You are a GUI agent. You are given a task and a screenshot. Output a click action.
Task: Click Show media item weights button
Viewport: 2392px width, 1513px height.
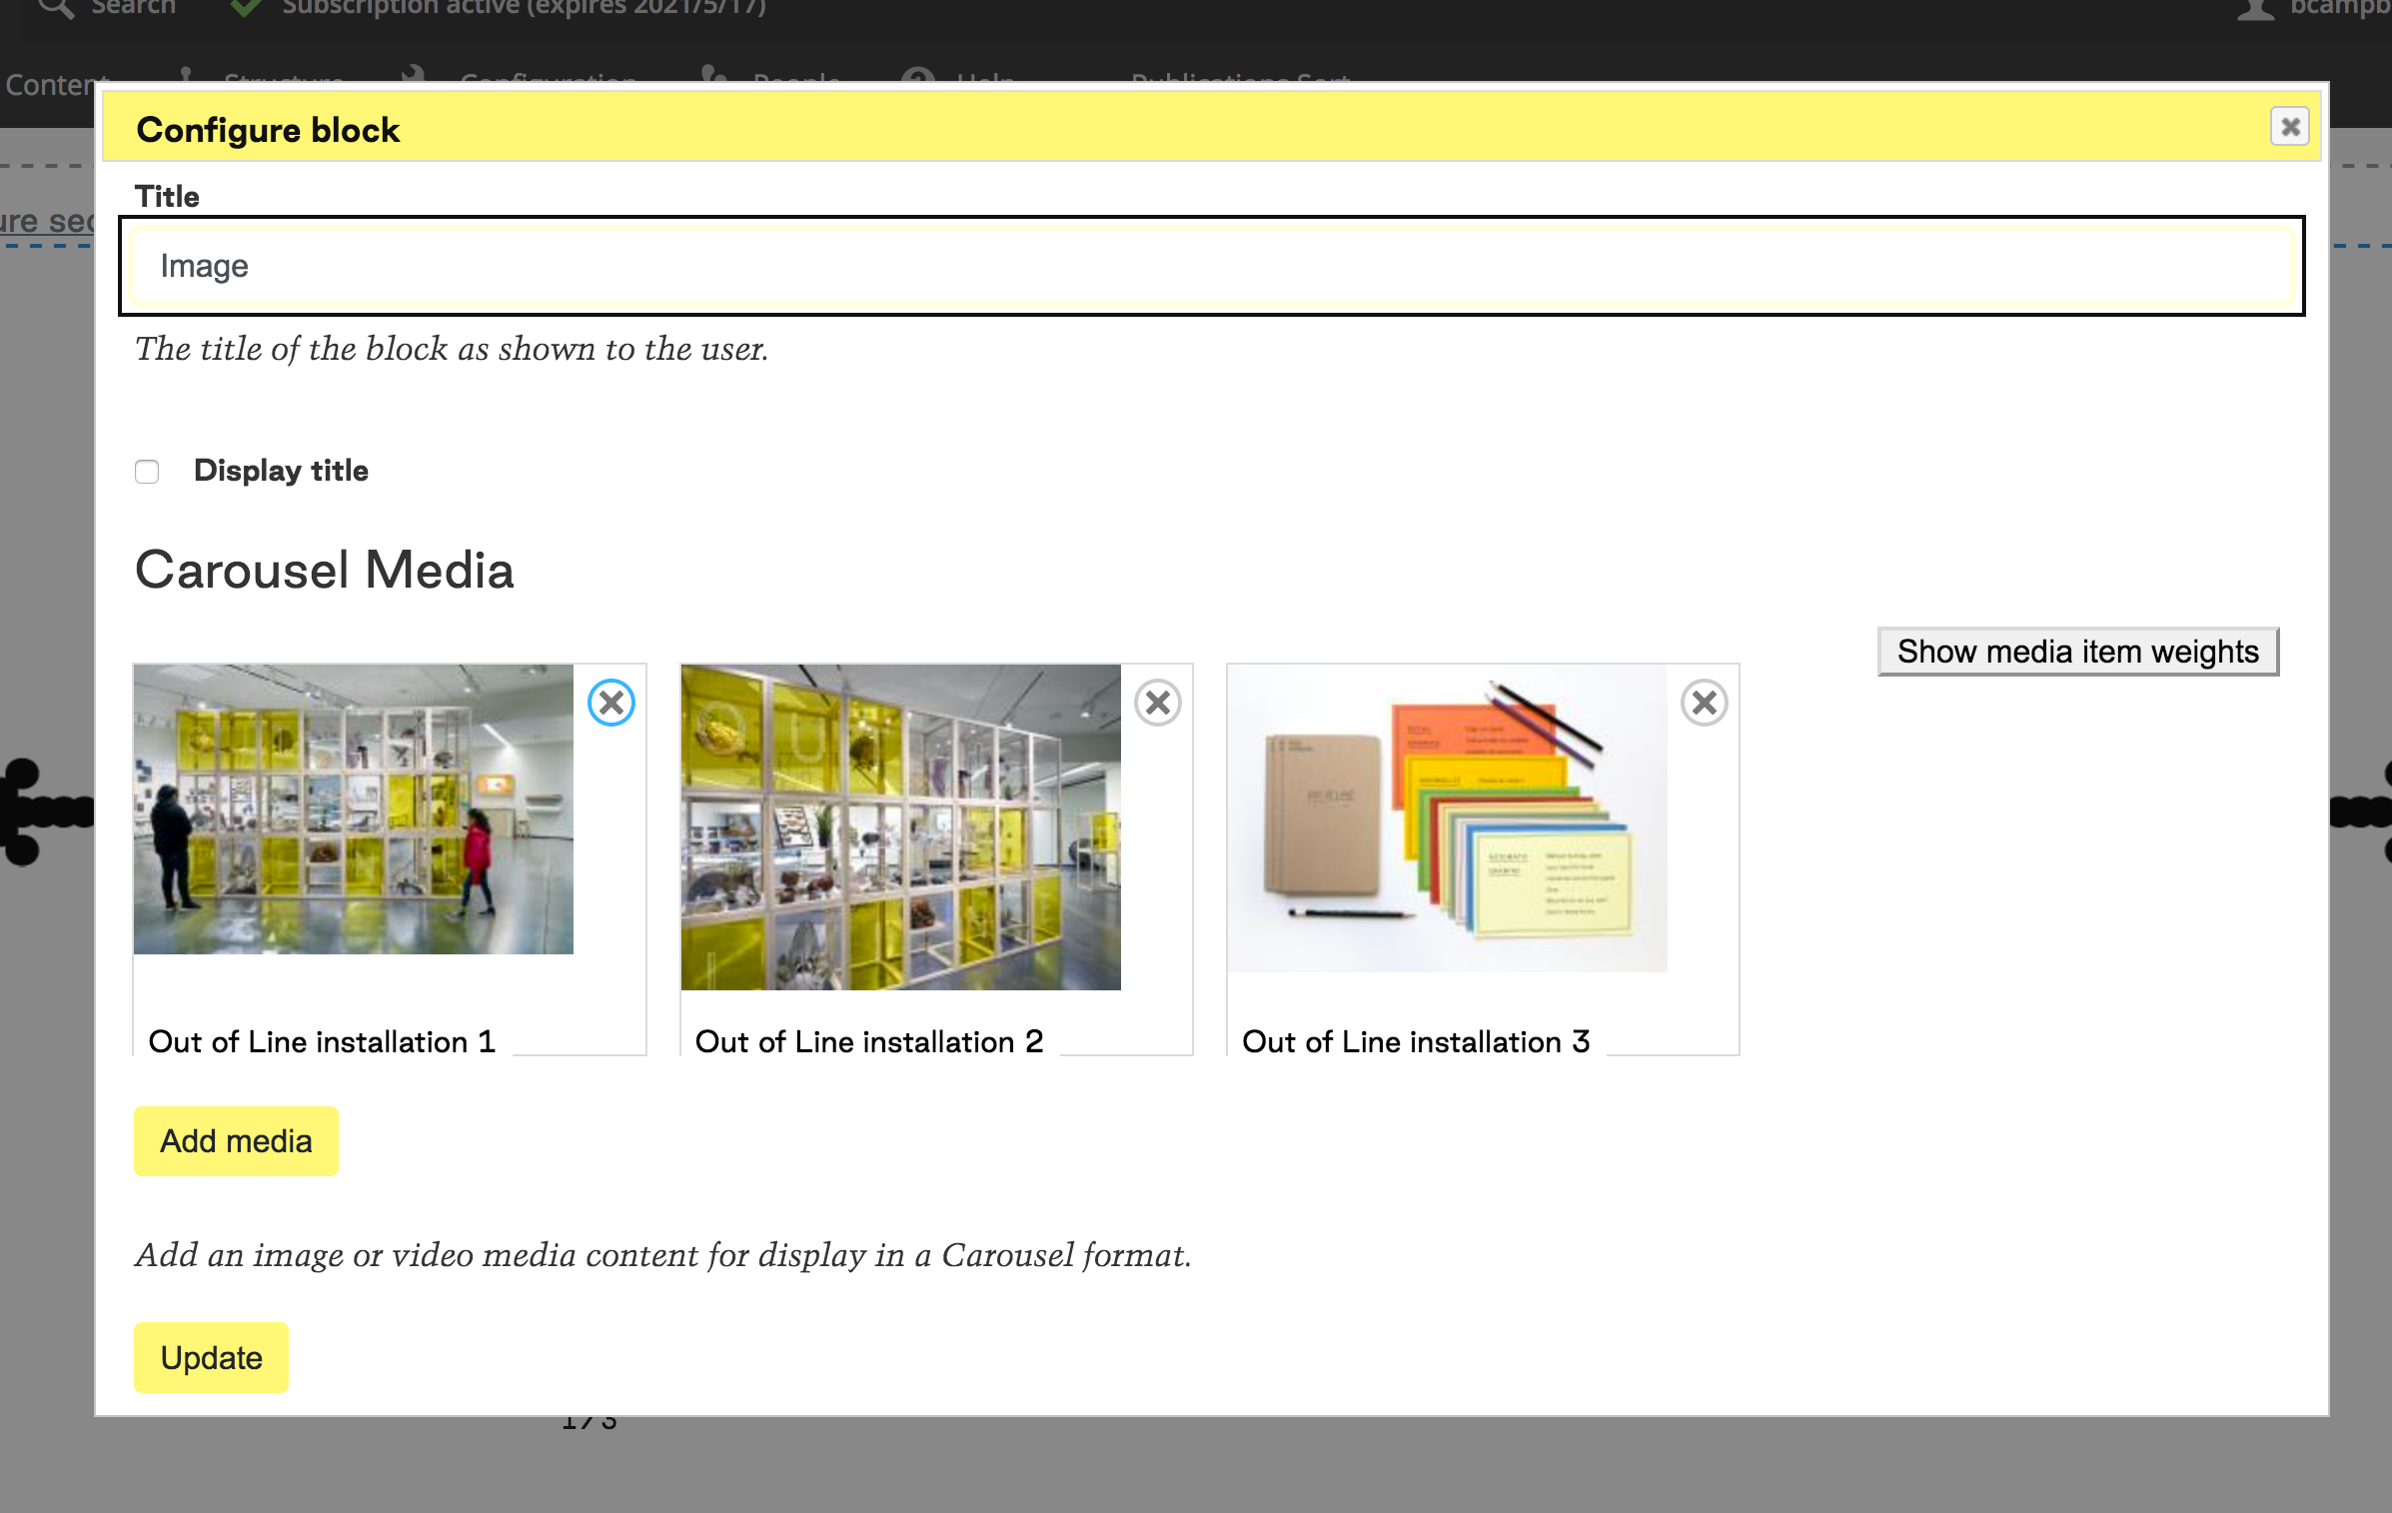(2078, 652)
